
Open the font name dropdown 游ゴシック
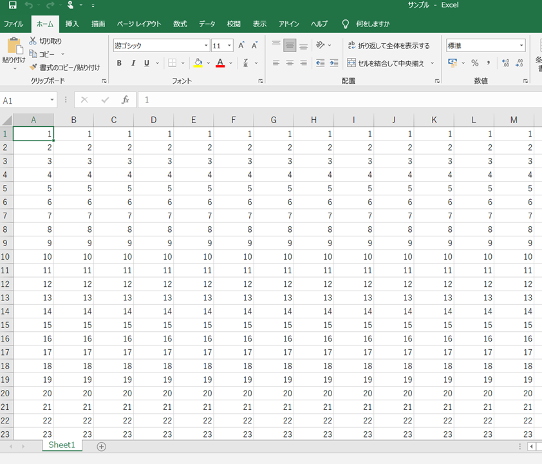(x=206, y=45)
